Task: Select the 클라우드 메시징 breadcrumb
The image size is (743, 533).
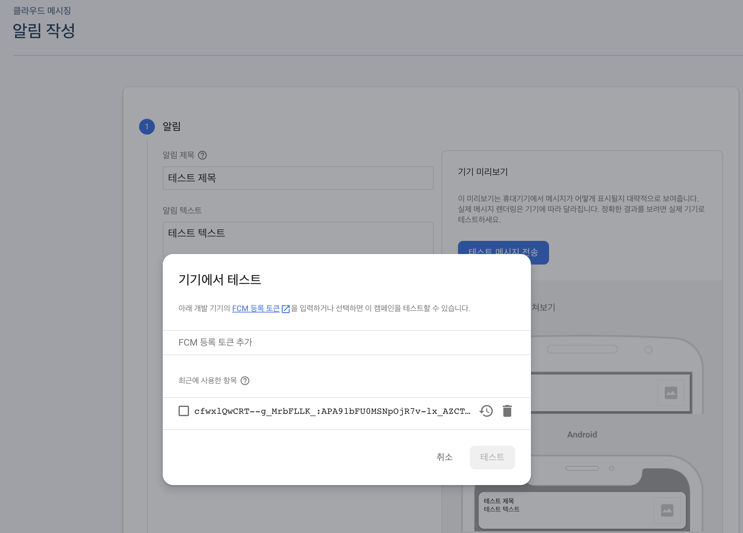Action: coord(42,11)
